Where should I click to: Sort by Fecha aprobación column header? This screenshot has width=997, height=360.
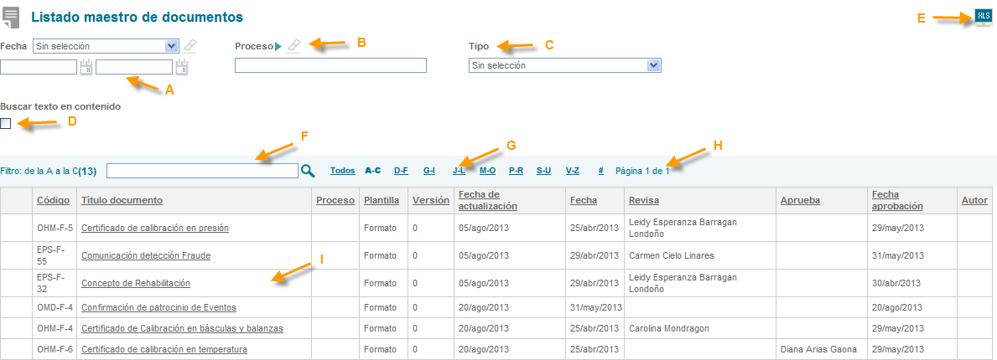click(896, 200)
